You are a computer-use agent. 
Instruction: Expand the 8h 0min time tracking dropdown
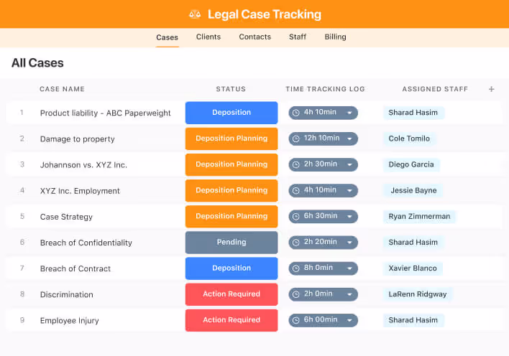tap(349, 268)
